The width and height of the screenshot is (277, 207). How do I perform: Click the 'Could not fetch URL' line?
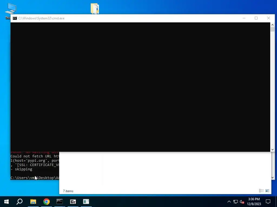(35, 156)
